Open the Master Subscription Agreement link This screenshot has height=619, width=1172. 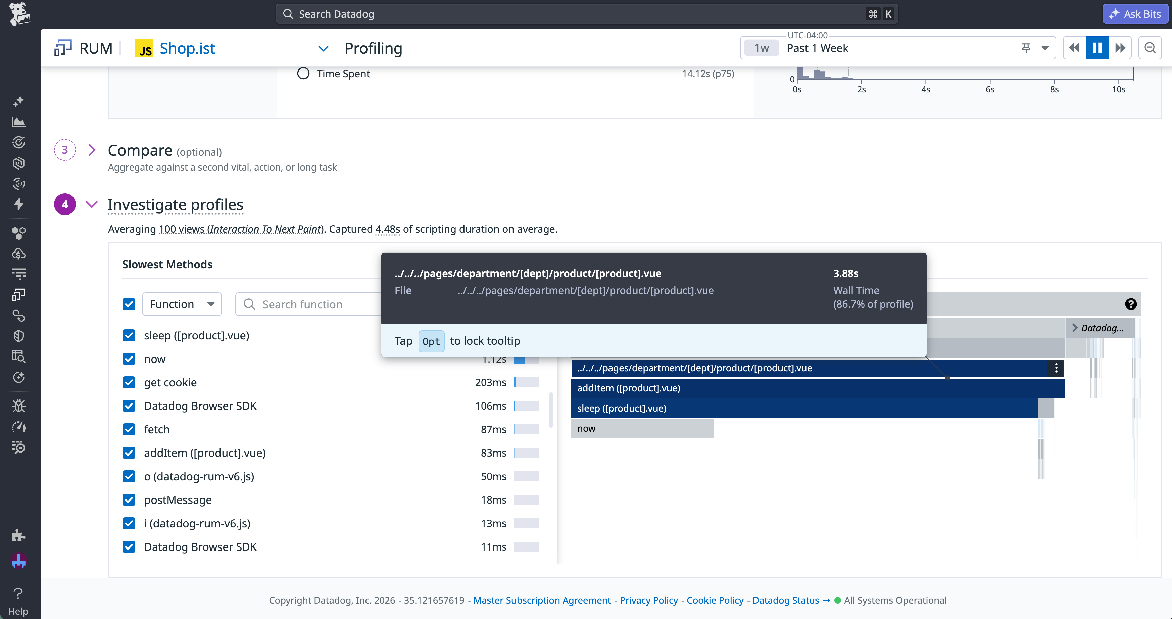point(542,600)
